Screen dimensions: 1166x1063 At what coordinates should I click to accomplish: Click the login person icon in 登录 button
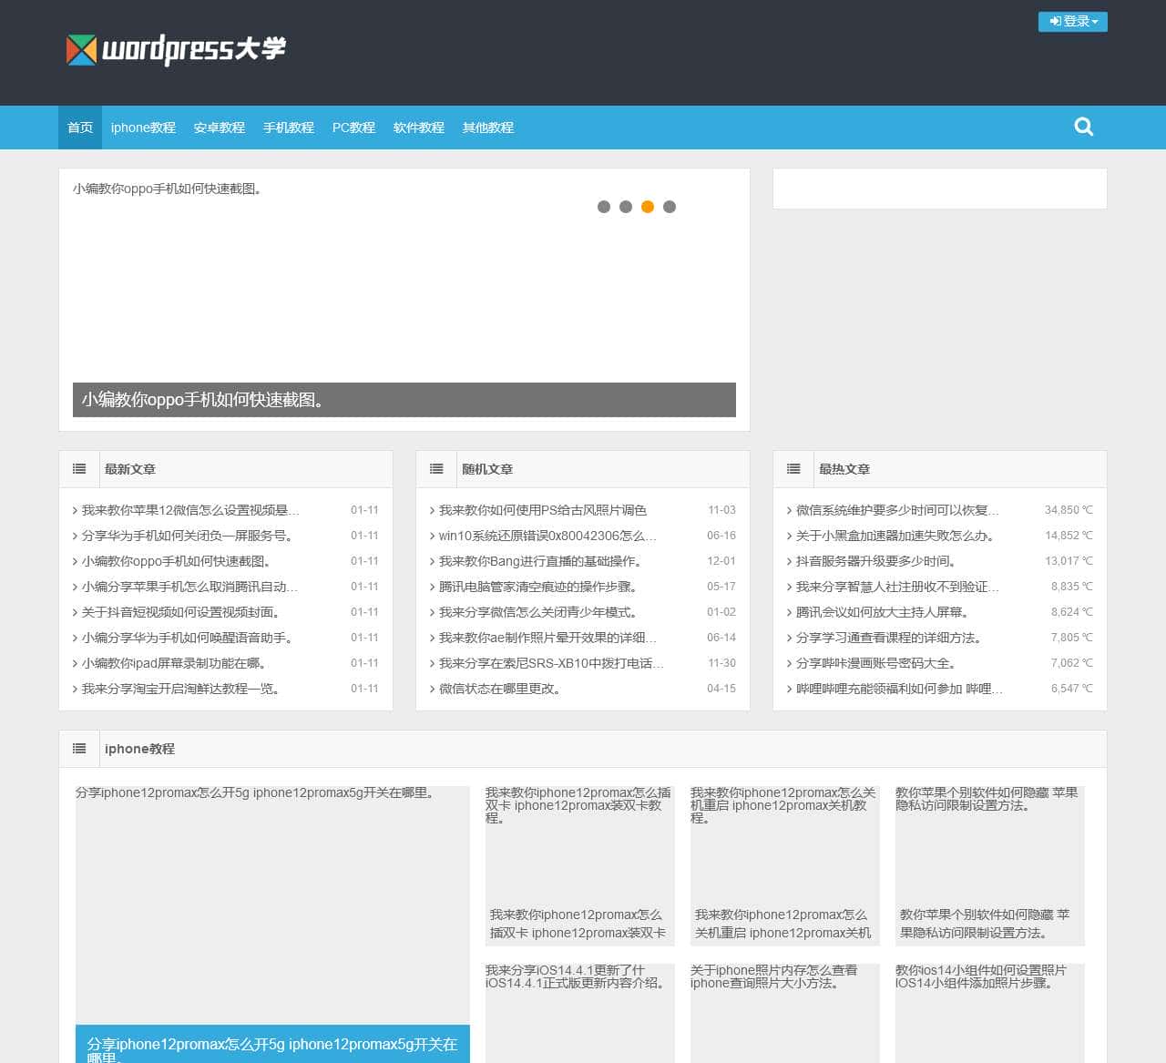coord(1056,21)
